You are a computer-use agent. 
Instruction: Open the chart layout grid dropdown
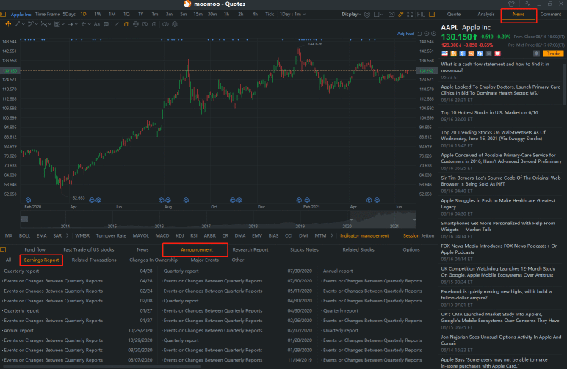(x=378, y=15)
